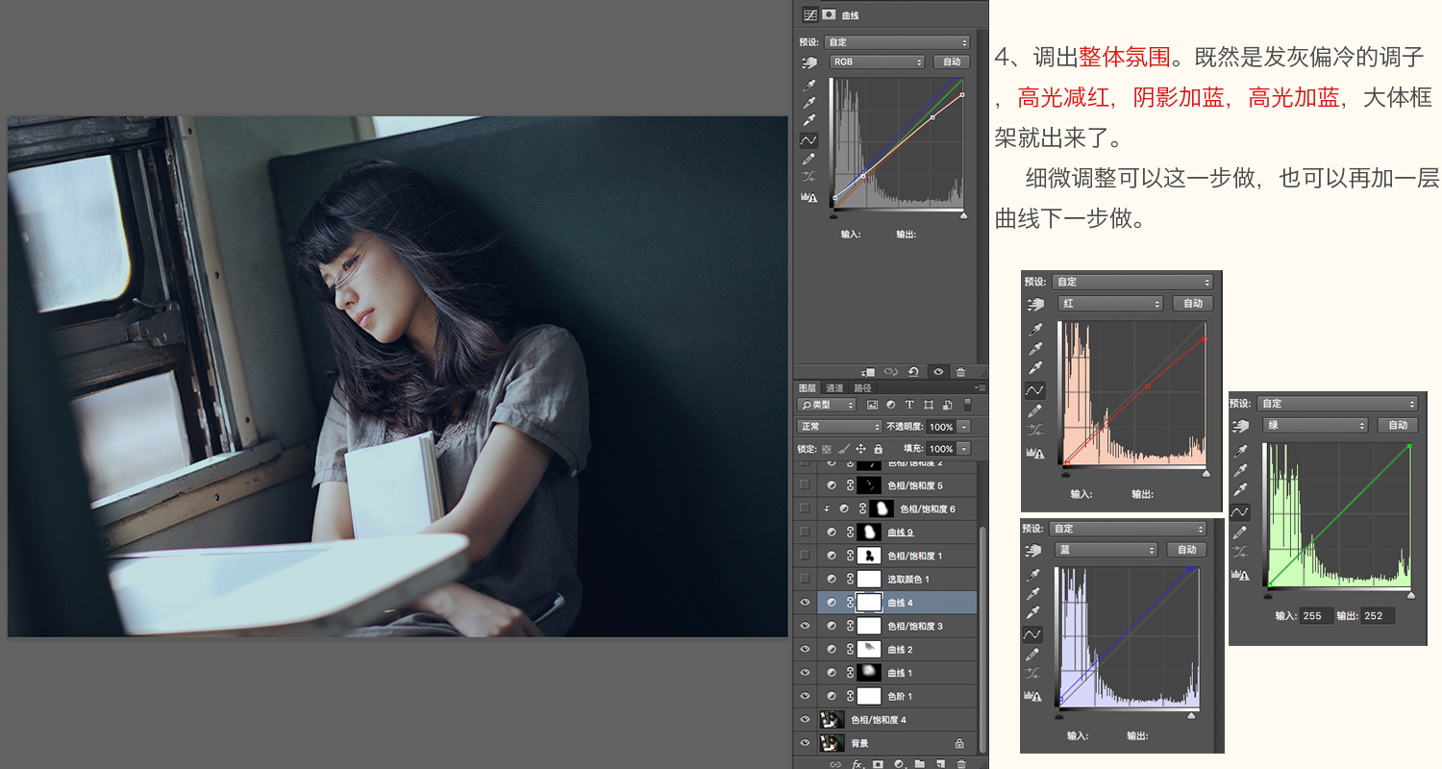1442x769 pixels.
Task: Hide the 背景 layer
Action: tap(806, 743)
